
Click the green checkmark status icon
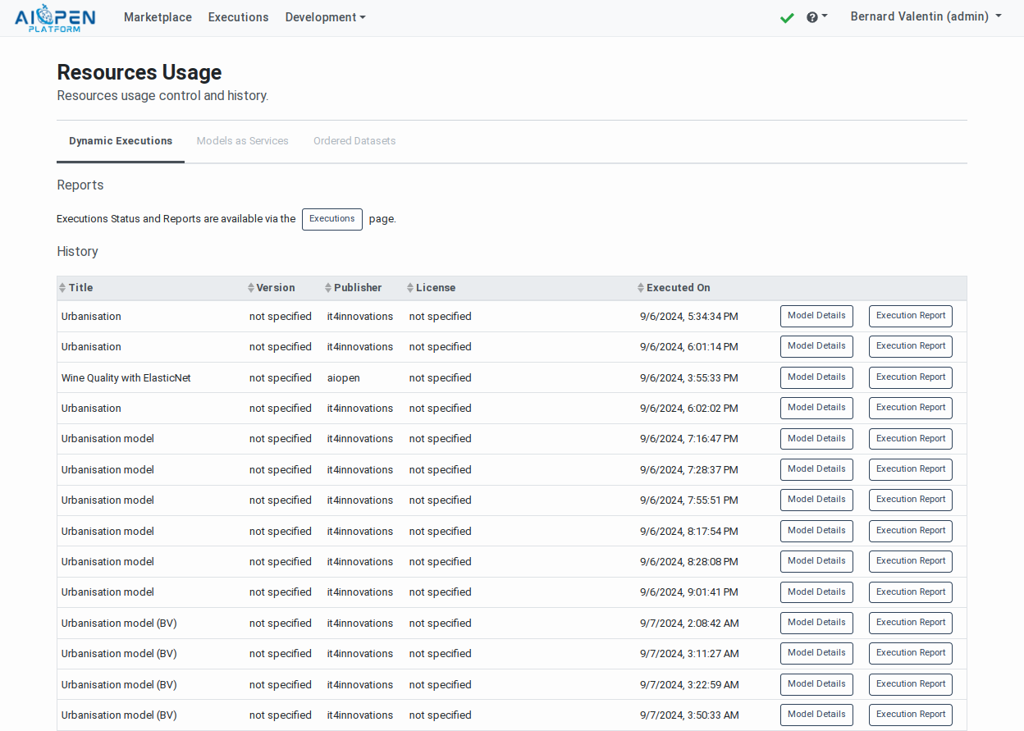pos(787,17)
